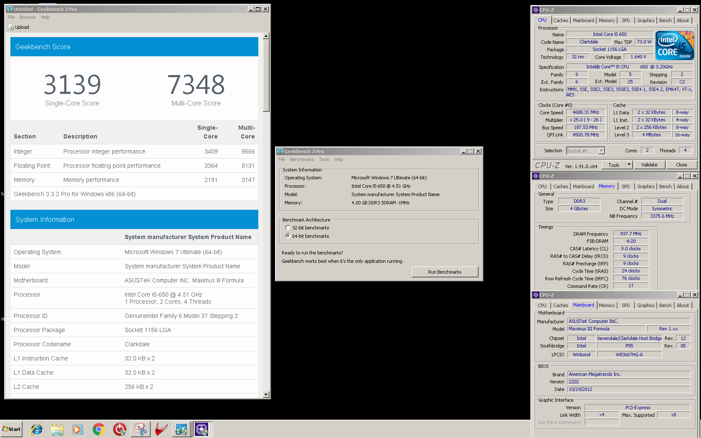The height and width of the screenshot is (438, 701).
Task: Click Floating Point single-core value 3364
Action: 211,166
